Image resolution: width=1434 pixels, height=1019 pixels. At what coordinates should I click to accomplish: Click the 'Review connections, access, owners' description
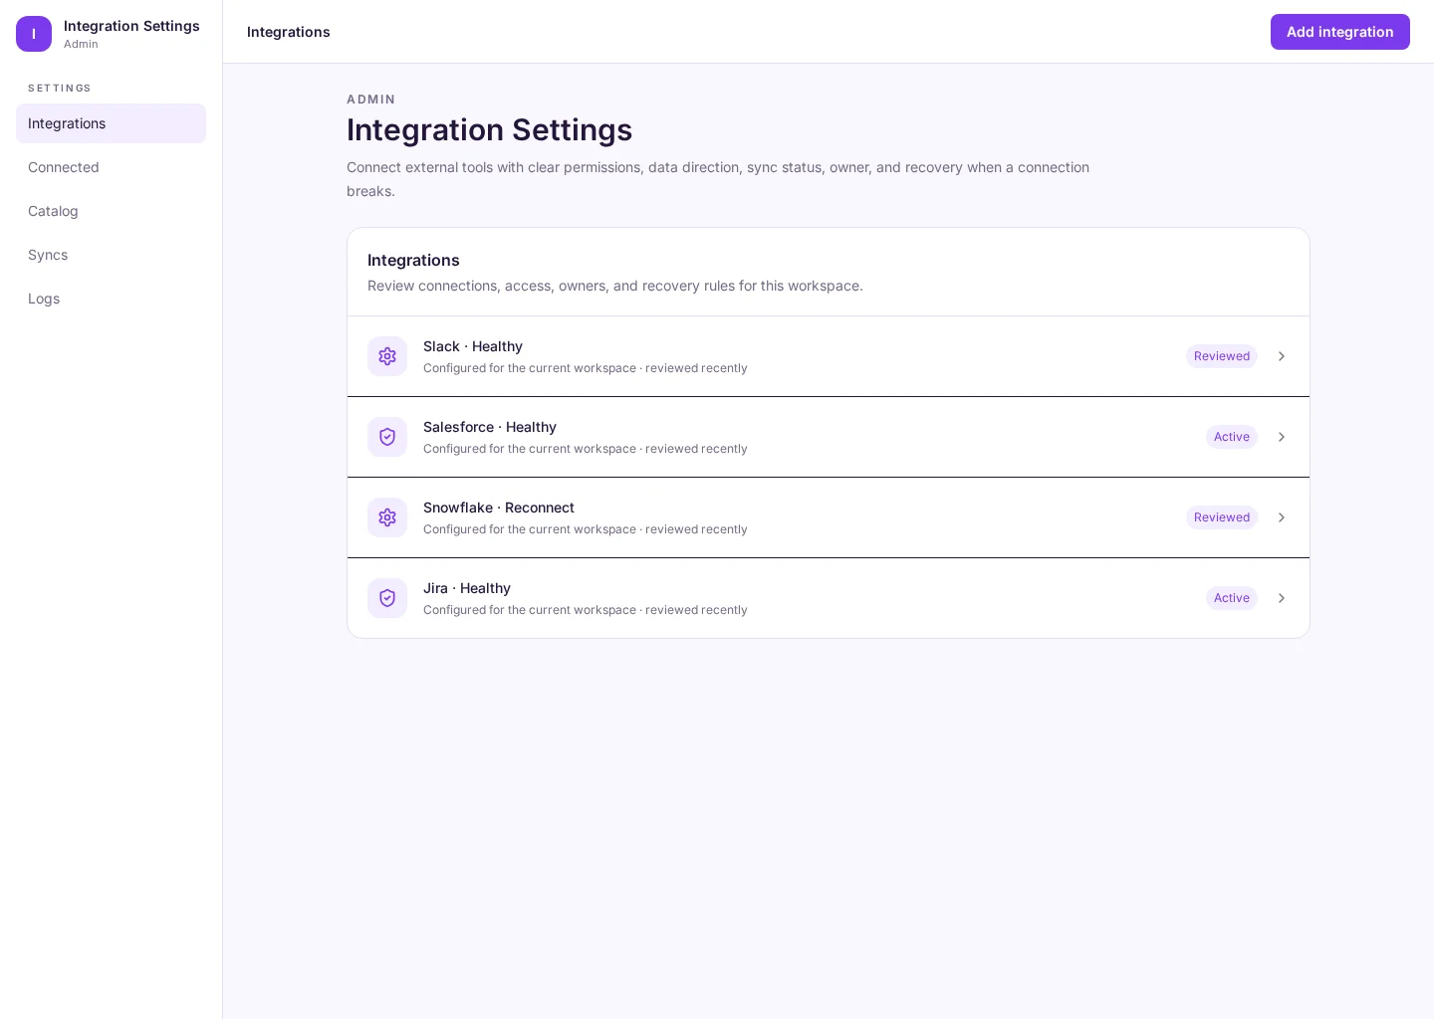tap(615, 286)
